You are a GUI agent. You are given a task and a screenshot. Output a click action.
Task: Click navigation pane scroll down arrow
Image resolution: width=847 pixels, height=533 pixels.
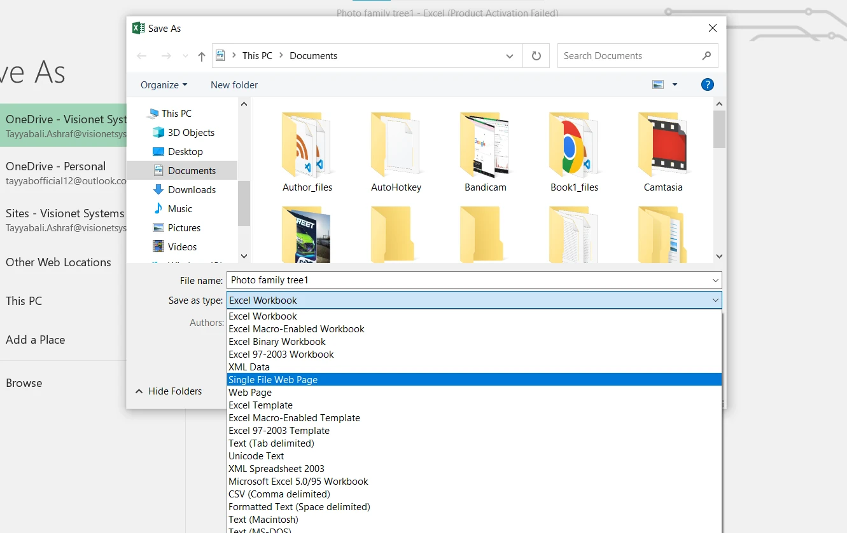(244, 256)
